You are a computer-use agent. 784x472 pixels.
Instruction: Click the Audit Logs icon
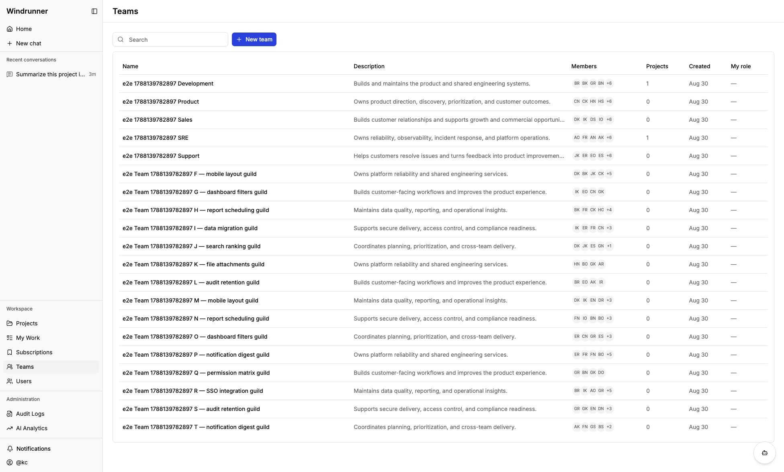[10, 414]
